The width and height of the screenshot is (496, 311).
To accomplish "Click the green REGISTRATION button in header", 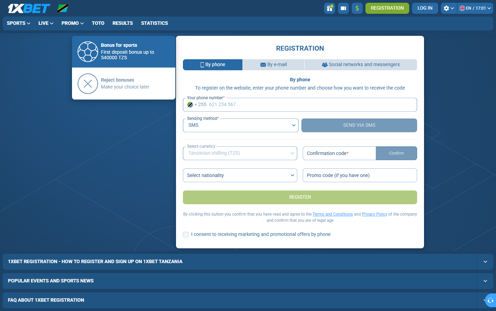I will pyautogui.click(x=387, y=8).
